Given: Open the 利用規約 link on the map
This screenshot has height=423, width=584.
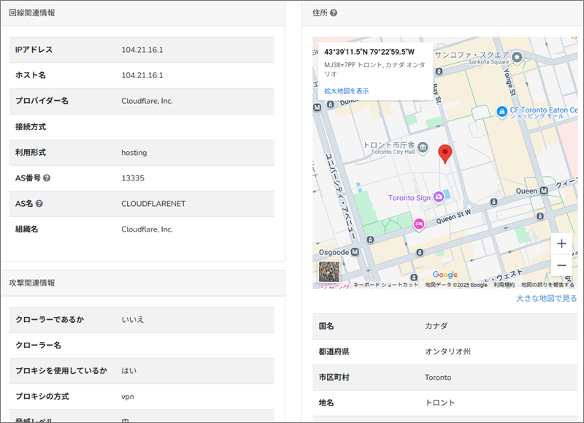Looking at the screenshot, I should click(x=504, y=285).
